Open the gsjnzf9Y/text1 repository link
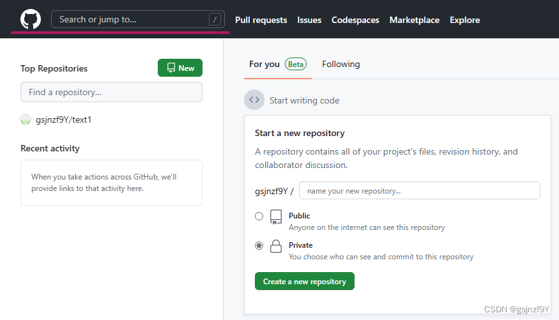The width and height of the screenshot is (559, 320). pyautogui.click(x=63, y=119)
